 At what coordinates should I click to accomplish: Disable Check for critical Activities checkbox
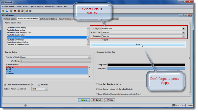5,85
